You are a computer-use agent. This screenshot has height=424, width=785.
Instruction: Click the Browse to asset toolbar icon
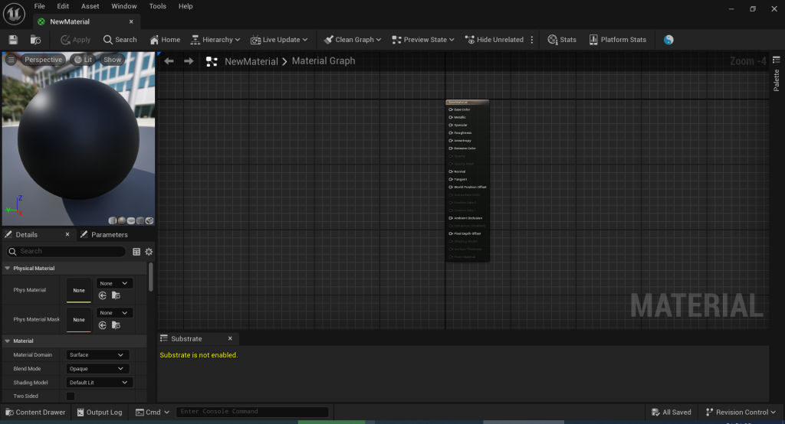(x=35, y=40)
